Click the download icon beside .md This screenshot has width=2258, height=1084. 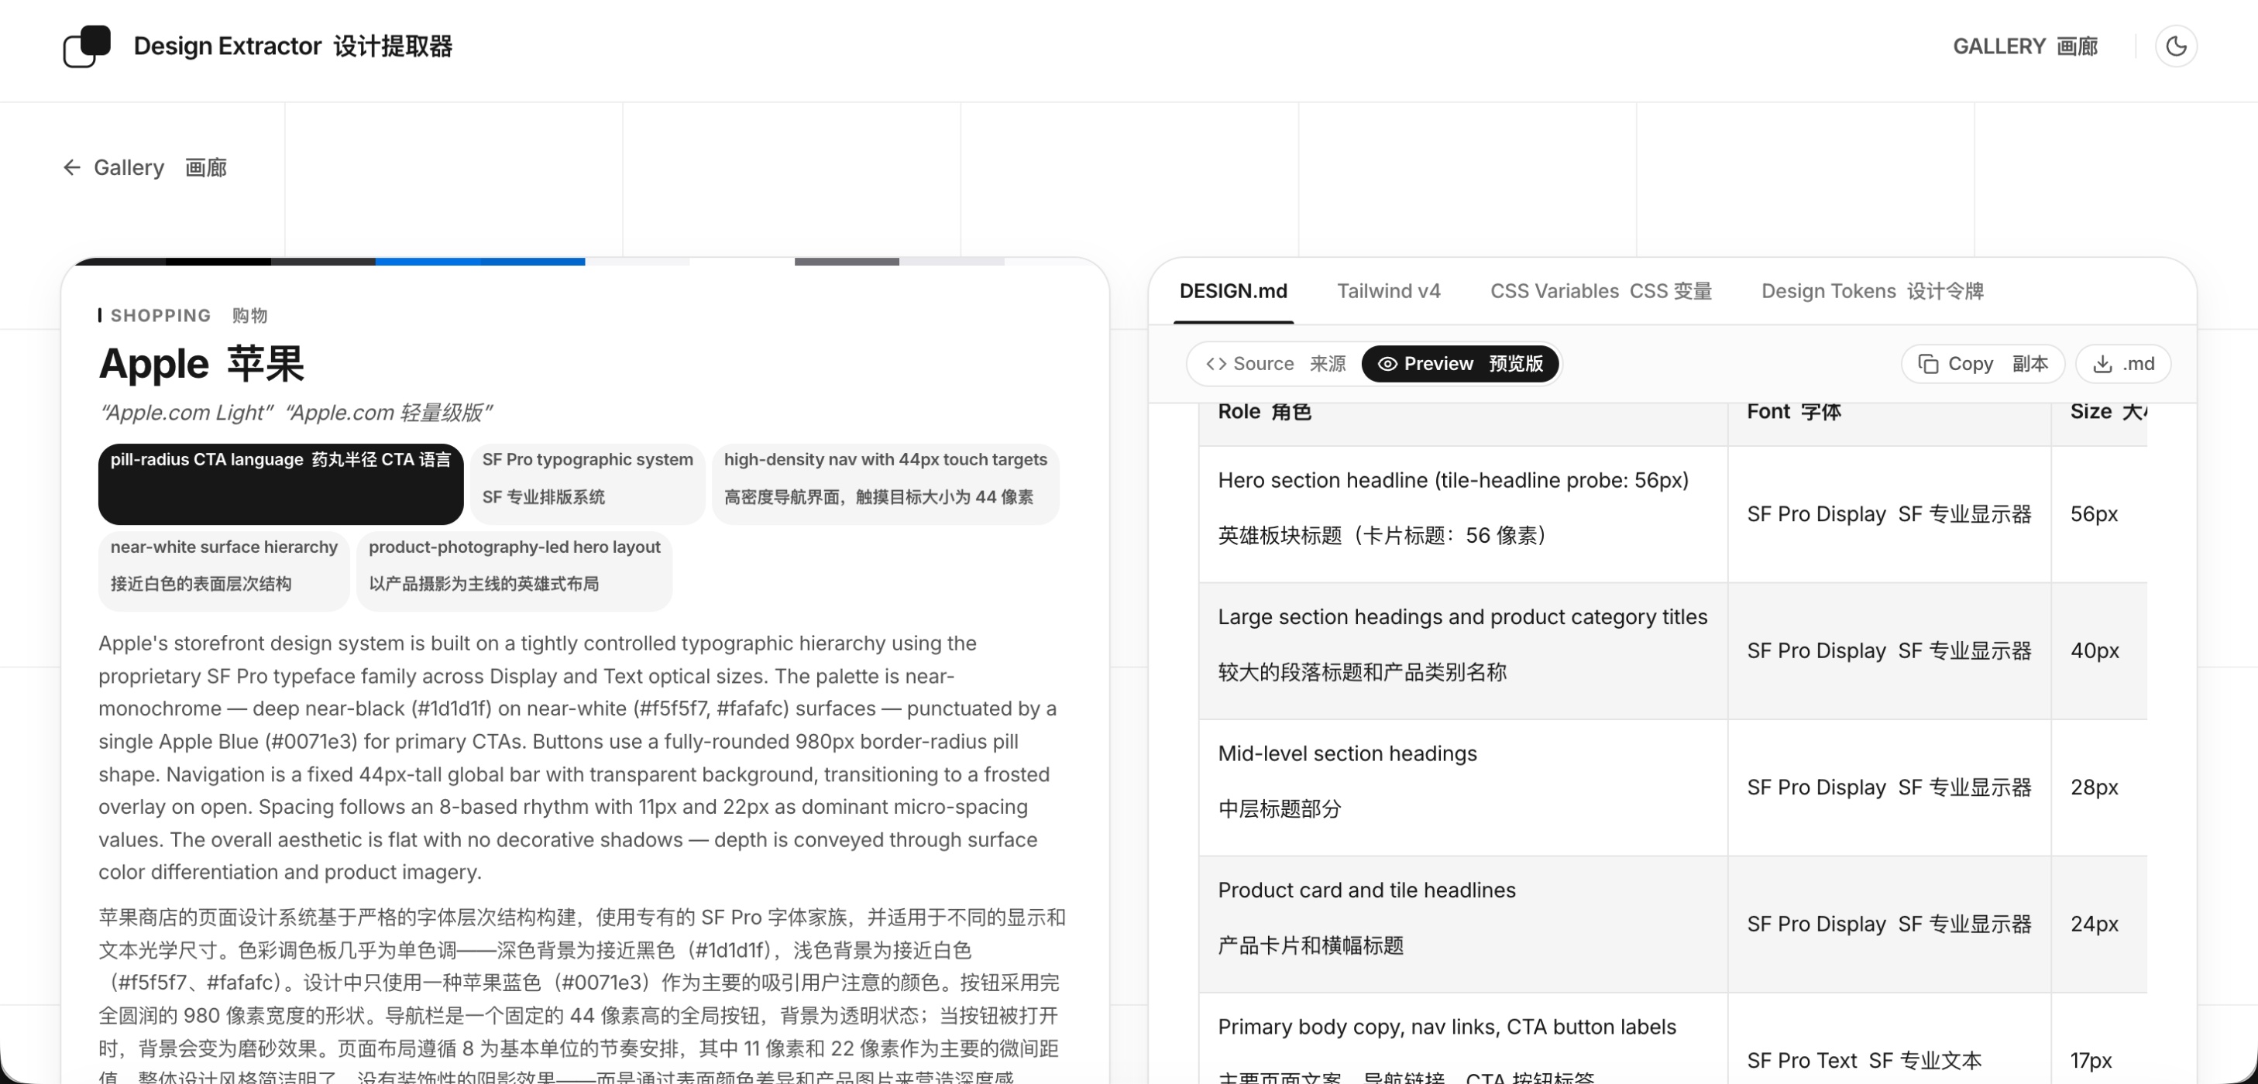2102,364
